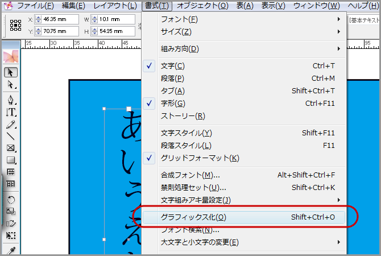Image resolution: width=381 pixels, height=256 pixels.
Task: Select the Line tool
Action: [x=11, y=137]
